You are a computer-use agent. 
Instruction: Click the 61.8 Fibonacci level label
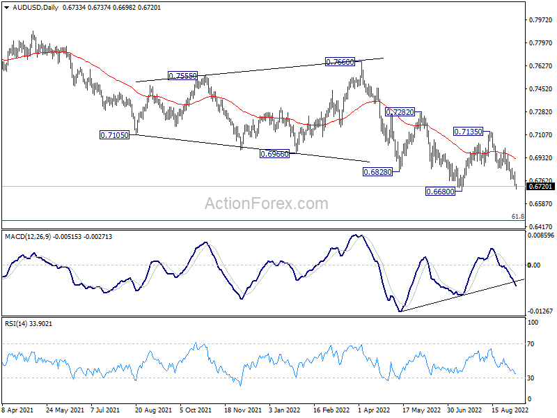pyautogui.click(x=517, y=217)
